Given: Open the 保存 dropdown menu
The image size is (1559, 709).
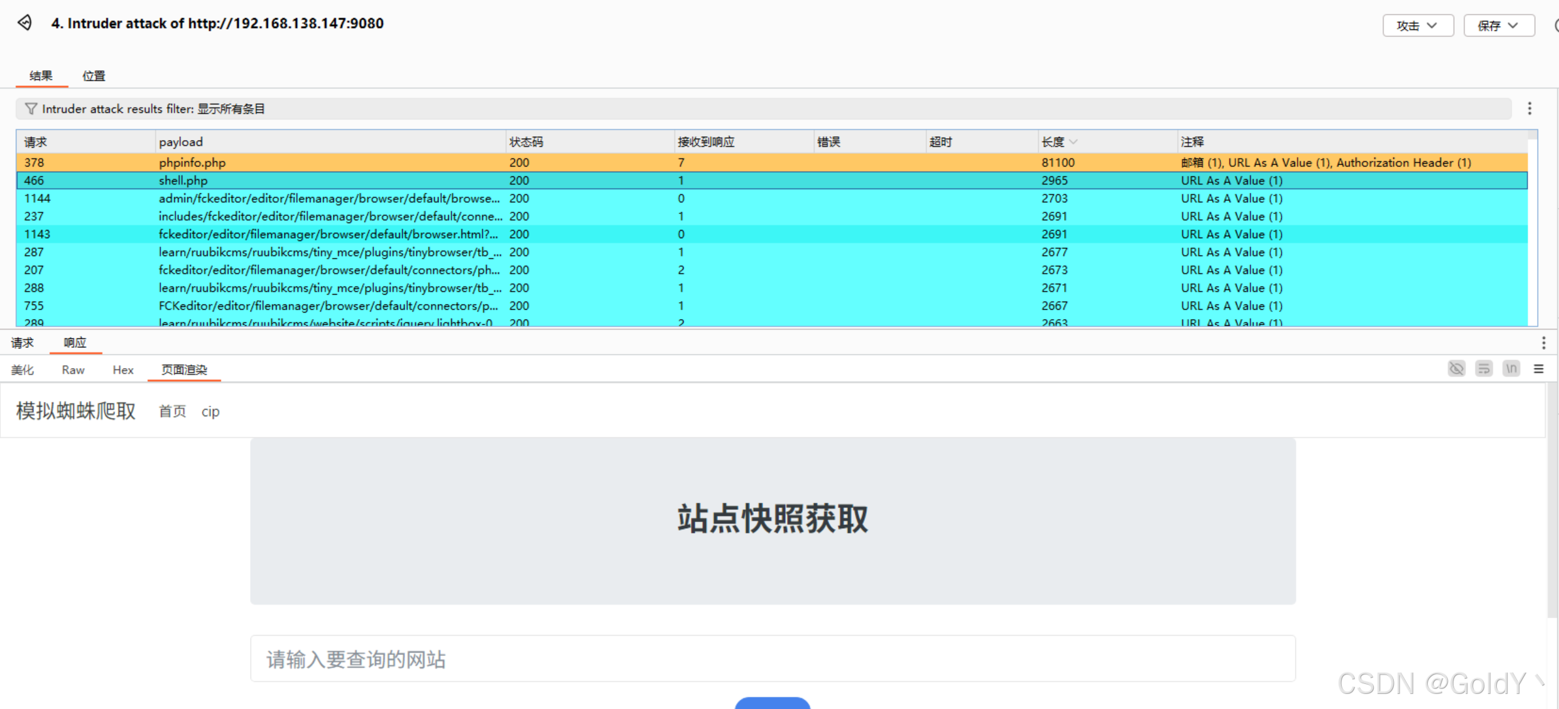Looking at the screenshot, I should [1498, 26].
